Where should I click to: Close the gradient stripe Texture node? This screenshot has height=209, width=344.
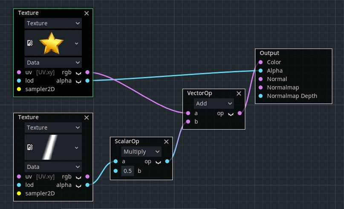tap(87, 118)
